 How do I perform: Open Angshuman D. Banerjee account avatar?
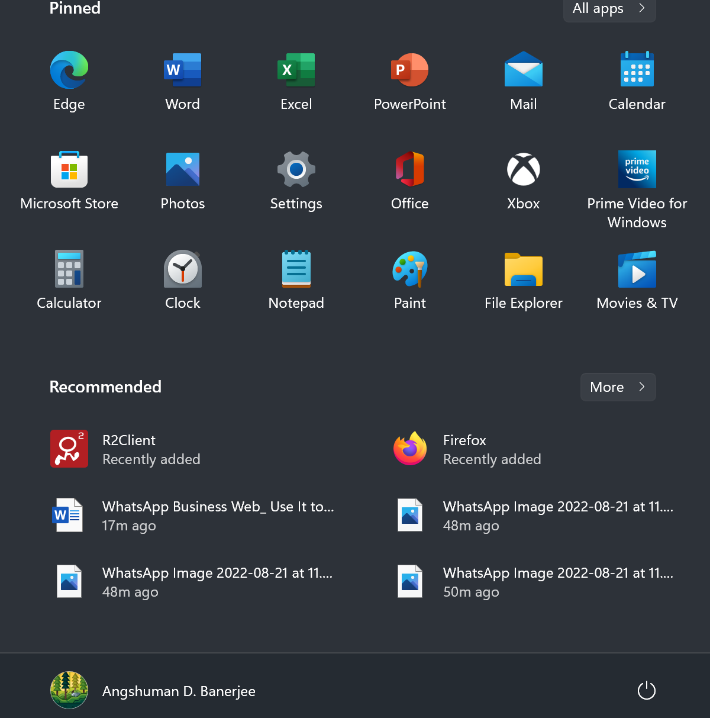point(69,690)
